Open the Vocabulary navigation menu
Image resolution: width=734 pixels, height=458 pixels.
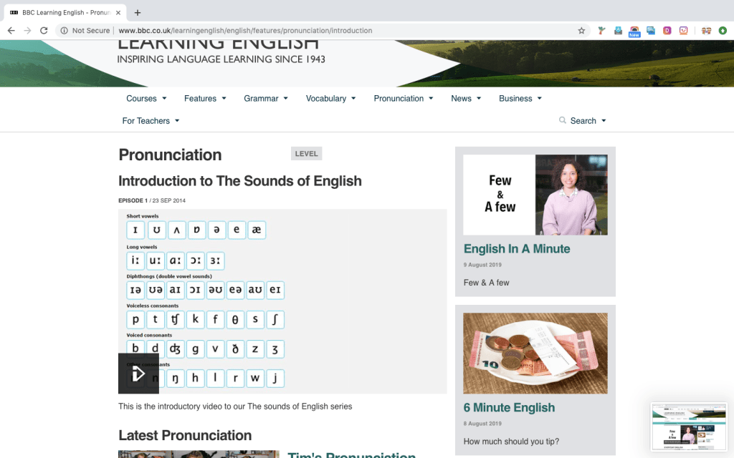pyautogui.click(x=330, y=99)
